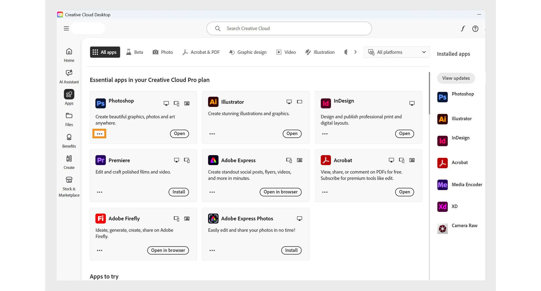541x291 pixels.
Task: Open Photoshop more options menu
Action: pyautogui.click(x=99, y=134)
